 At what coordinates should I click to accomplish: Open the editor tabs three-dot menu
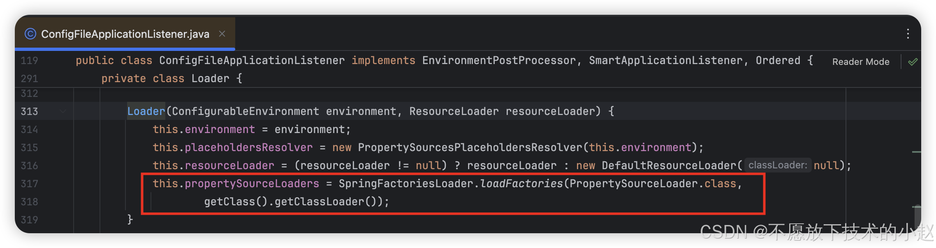pyautogui.click(x=908, y=34)
